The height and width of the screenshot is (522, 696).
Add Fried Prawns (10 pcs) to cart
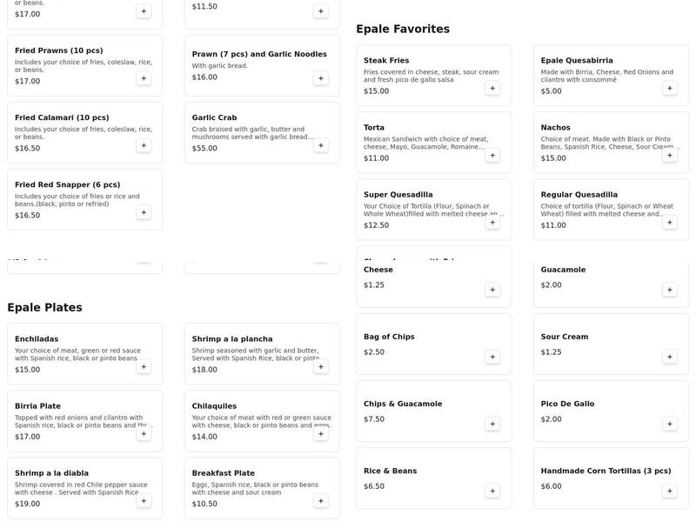144,78
